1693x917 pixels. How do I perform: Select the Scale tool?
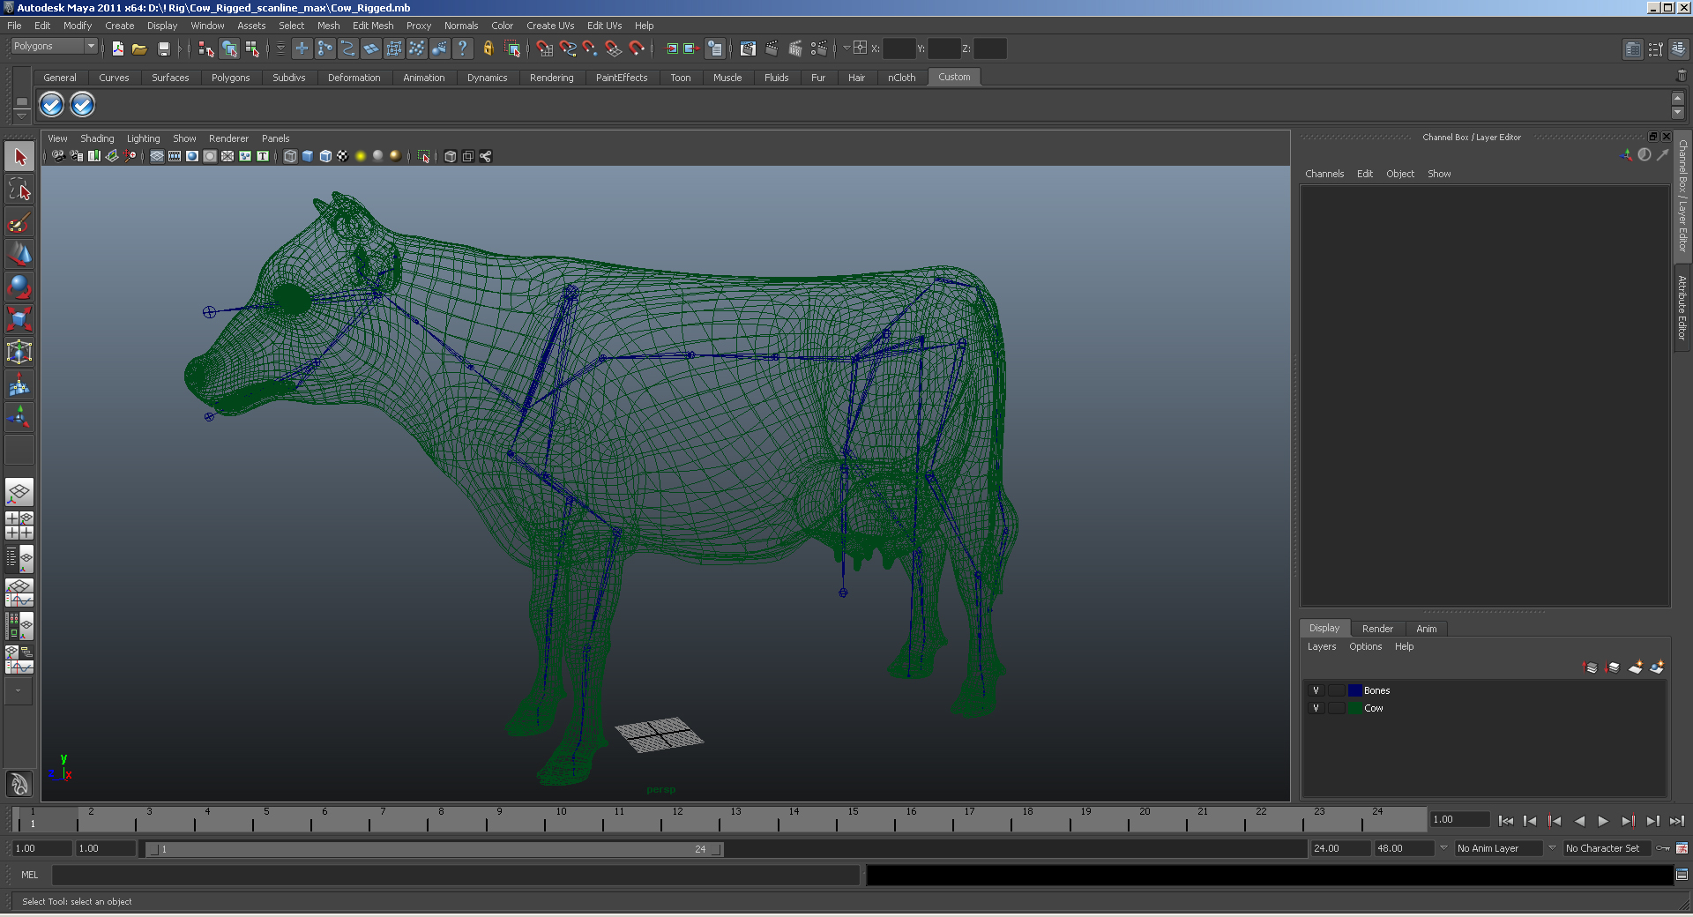[x=19, y=319]
